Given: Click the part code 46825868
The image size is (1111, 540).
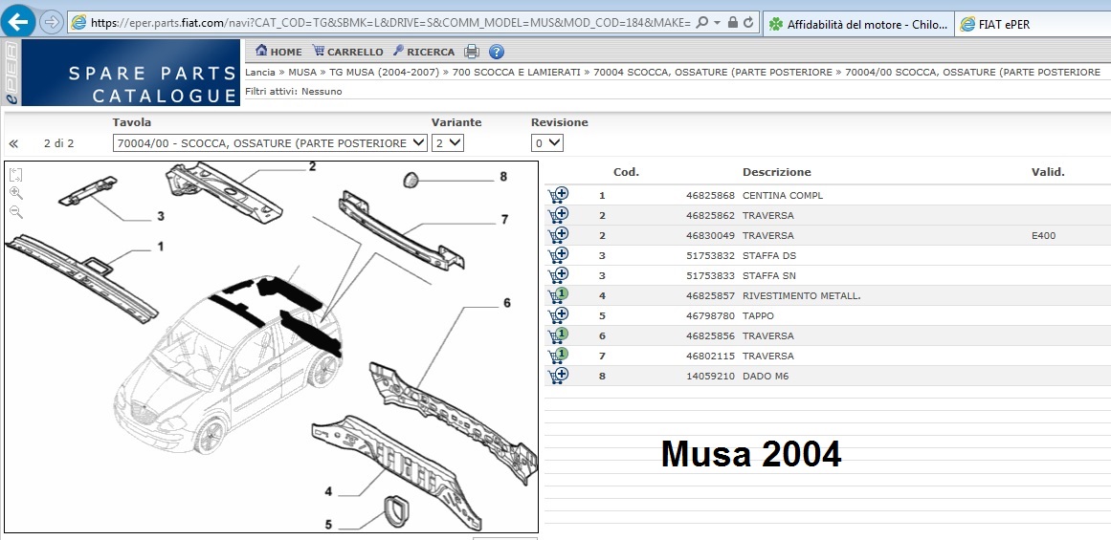Looking at the screenshot, I should [711, 195].
